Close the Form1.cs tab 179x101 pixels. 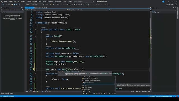tap(33, 8)
